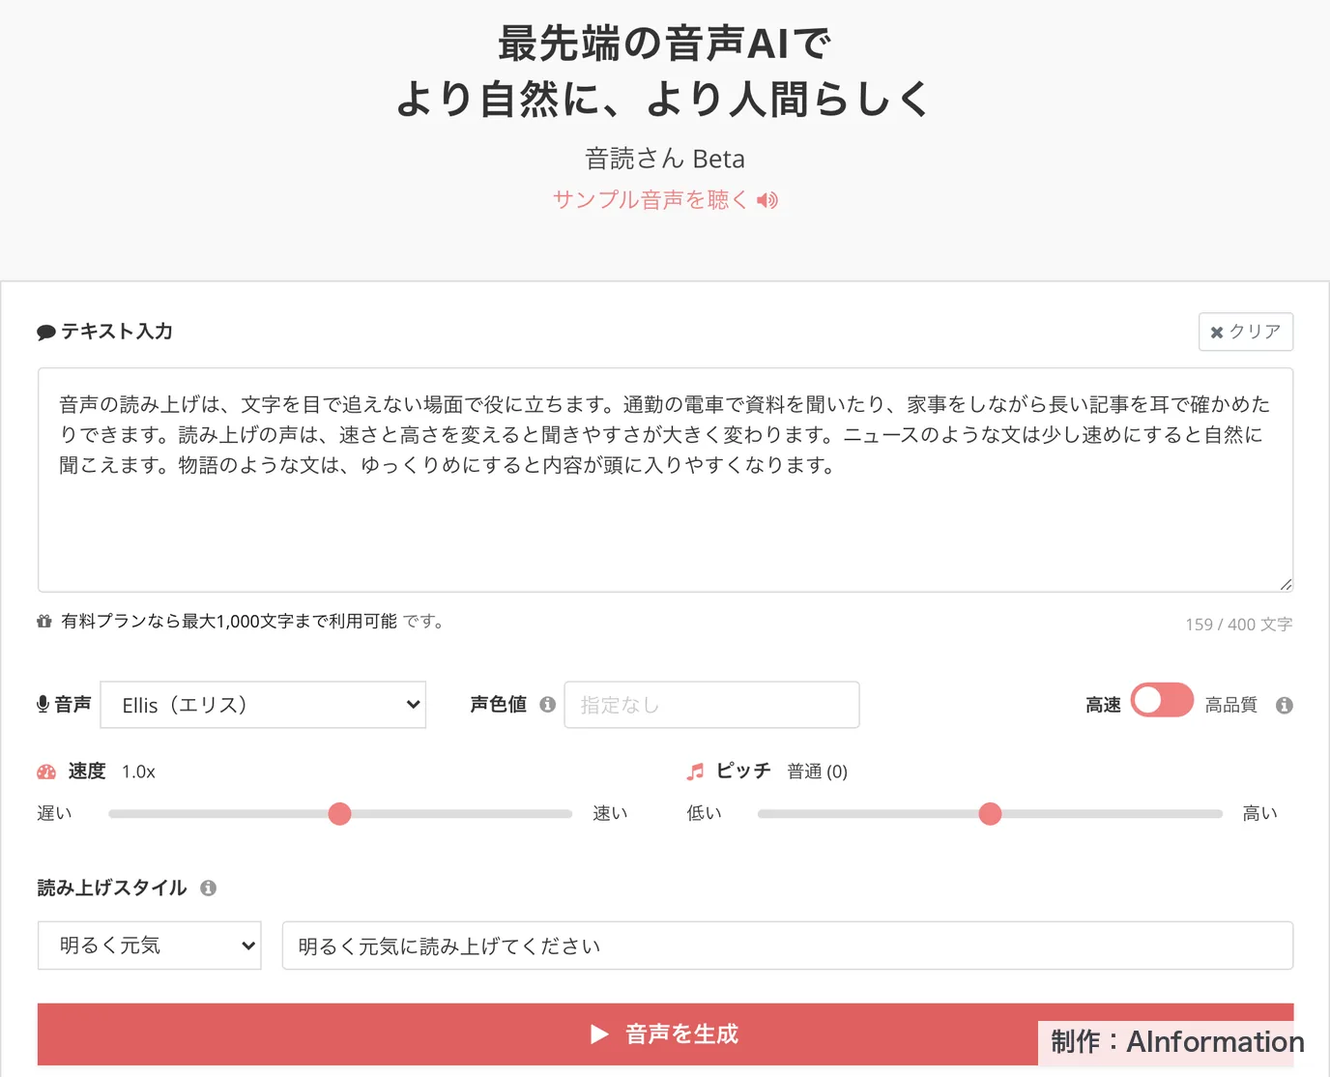This screenshot has height=1077, width=1330.
Task: Click the music note icon beside ピッチ
Action: click(x=696, y=771)
